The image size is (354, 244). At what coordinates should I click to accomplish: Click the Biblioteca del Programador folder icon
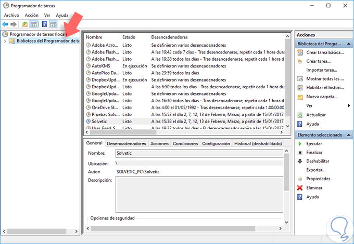pyautogui.click(x=12, y=41)
